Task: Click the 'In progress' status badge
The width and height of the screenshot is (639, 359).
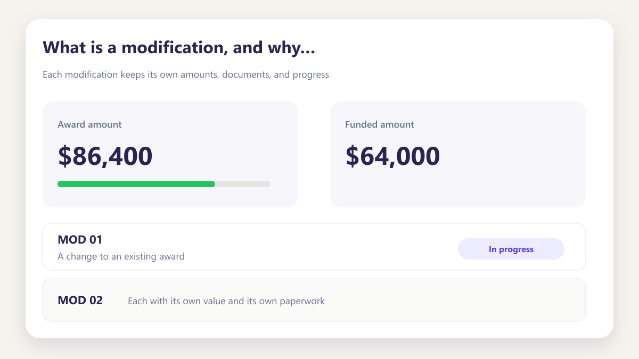Action: 511,249
